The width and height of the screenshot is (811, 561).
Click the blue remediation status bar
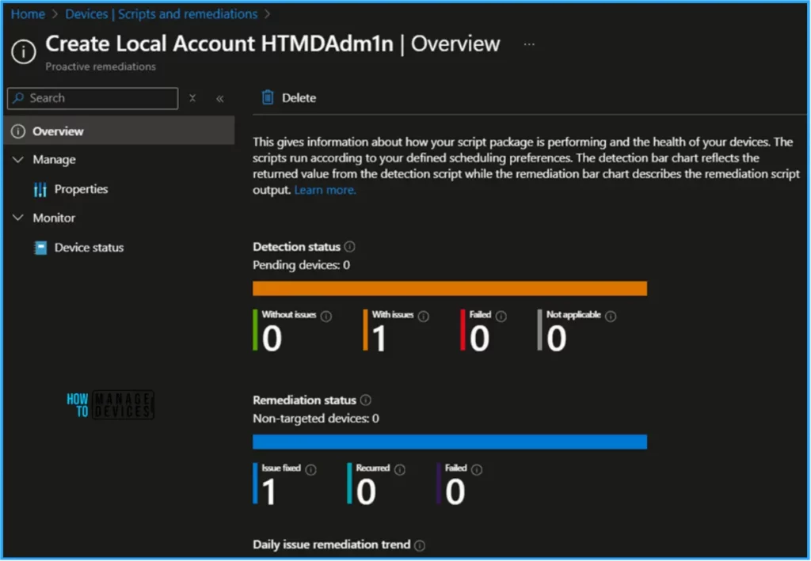click(x=450, y=442)
